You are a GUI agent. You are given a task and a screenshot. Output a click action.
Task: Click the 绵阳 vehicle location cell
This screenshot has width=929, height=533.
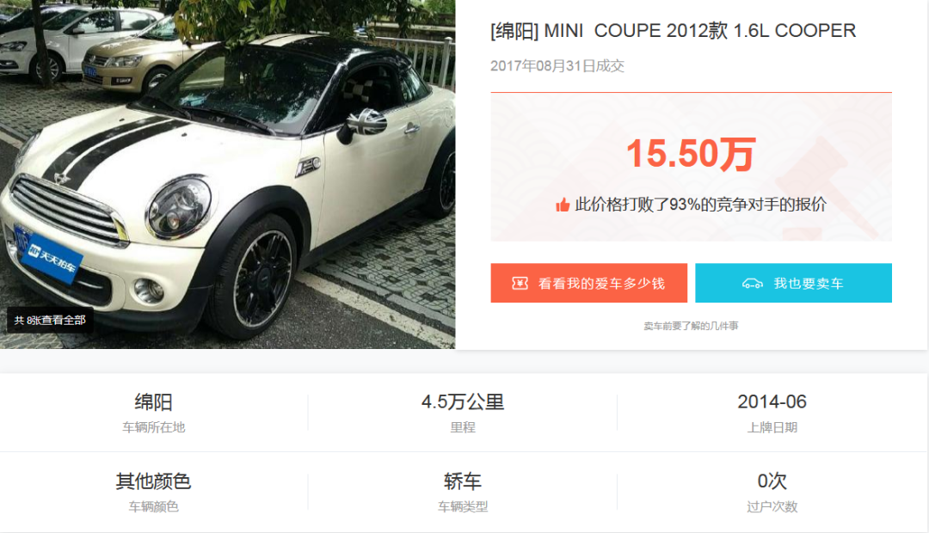pyautogui.click(x=153, y=412)
